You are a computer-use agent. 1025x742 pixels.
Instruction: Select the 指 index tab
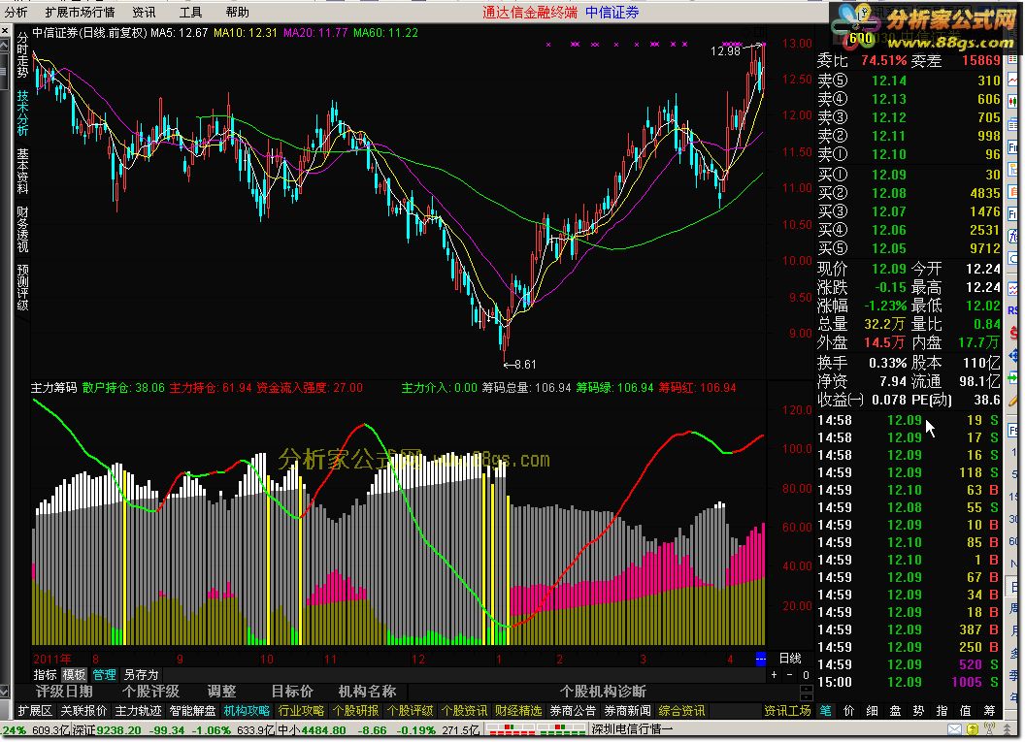[942, 711]
